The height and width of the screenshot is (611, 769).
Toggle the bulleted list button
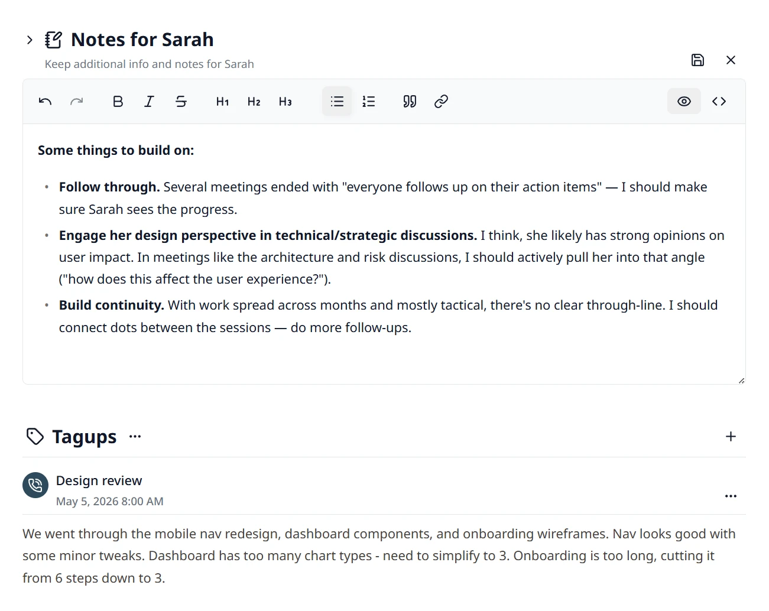coord(337,102)
